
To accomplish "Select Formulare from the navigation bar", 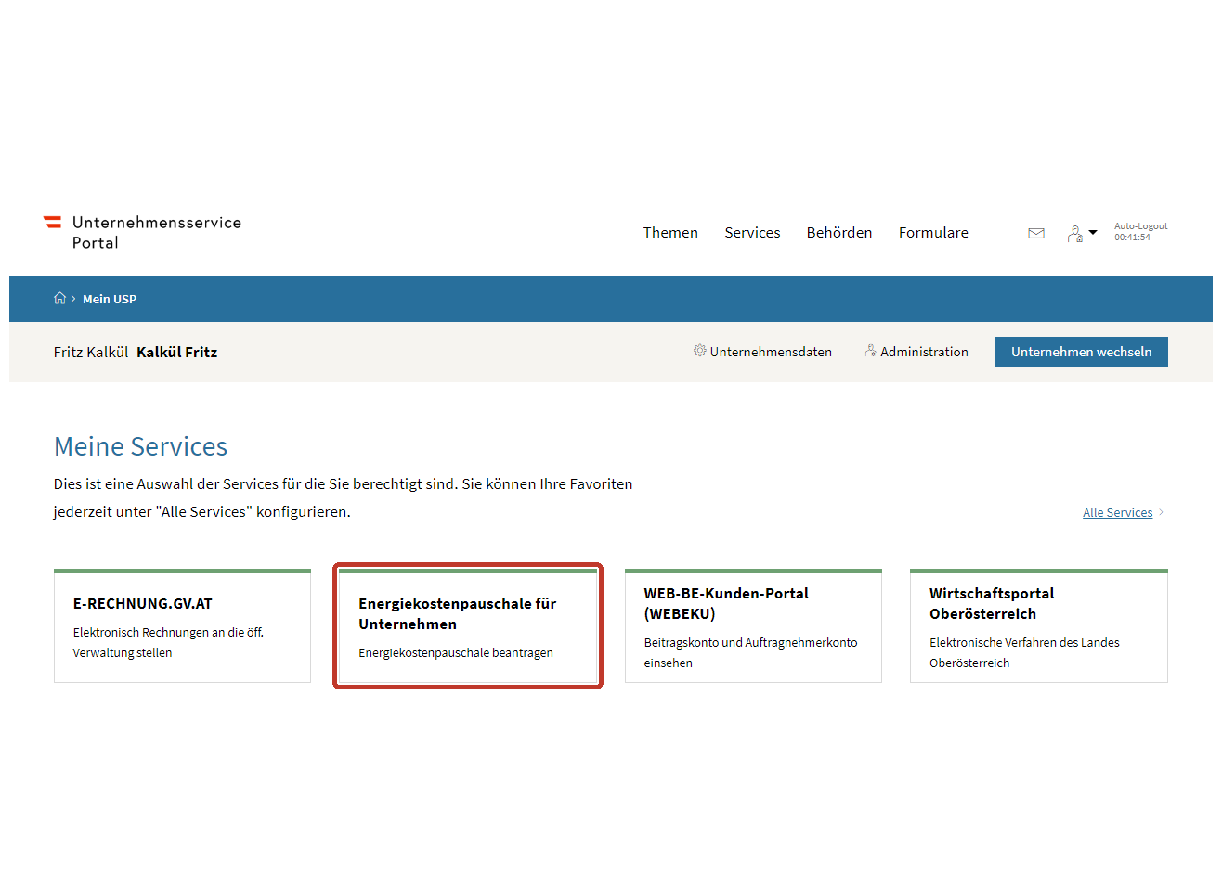I will 933,233.
